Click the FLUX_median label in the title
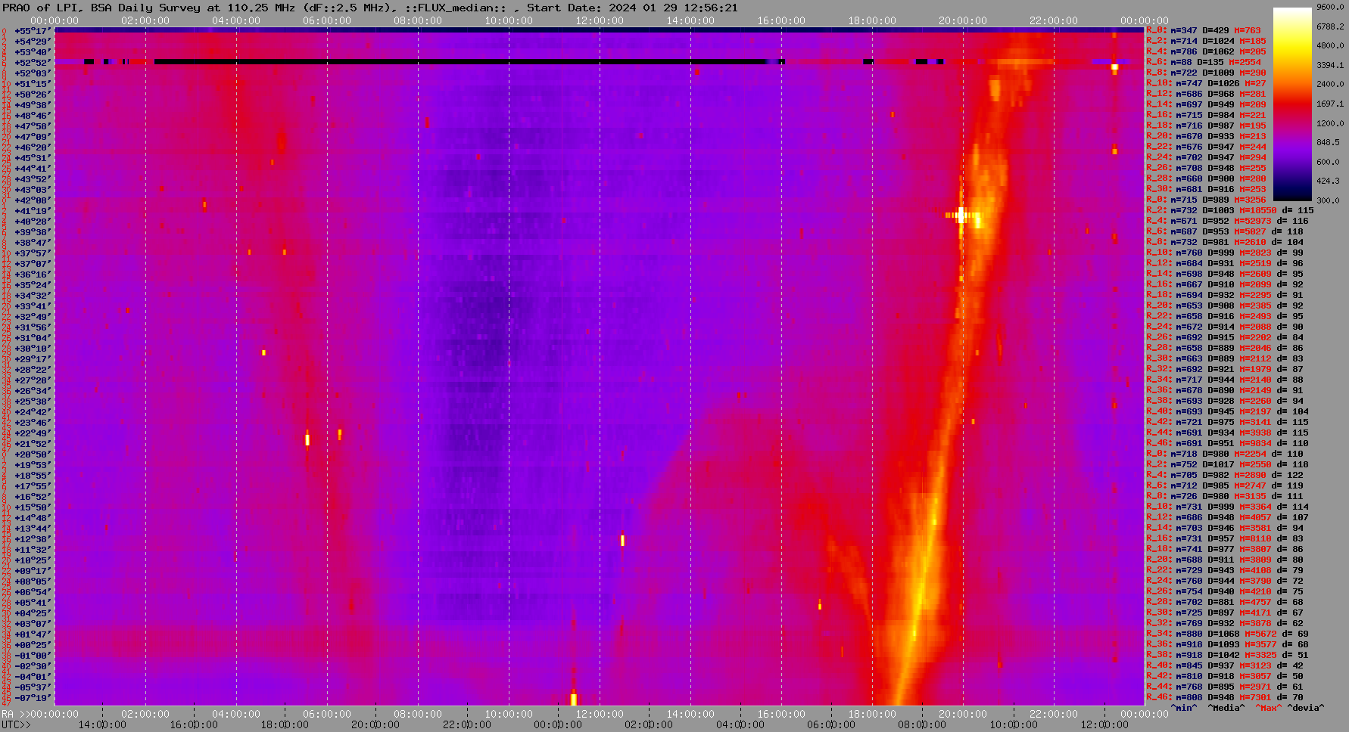 tap(459, 8)
